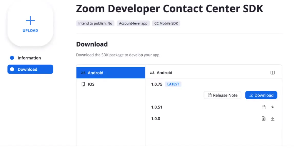Screen dimensions: 294x150
Task: Click the Account-level app tag
Action: point(133,23)
